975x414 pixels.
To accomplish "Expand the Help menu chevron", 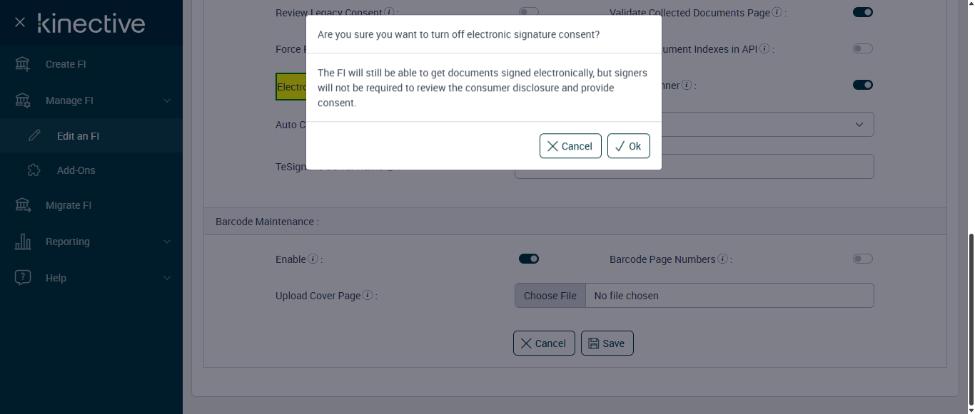I will pos(167,278).
